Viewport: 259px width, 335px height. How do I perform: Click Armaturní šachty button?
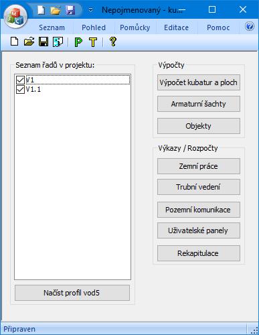pyautogui.click(x=199, y=104)
